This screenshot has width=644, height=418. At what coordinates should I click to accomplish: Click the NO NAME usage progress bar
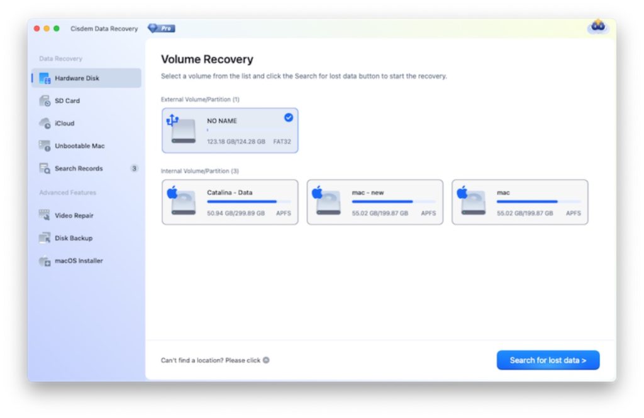[x=248, y=130]
